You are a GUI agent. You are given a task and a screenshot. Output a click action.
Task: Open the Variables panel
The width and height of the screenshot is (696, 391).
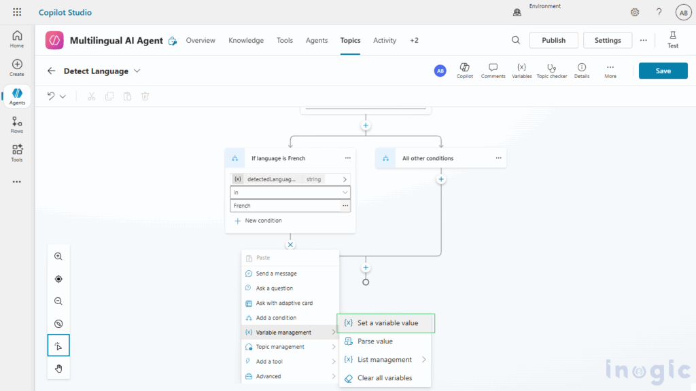[521, 71]
